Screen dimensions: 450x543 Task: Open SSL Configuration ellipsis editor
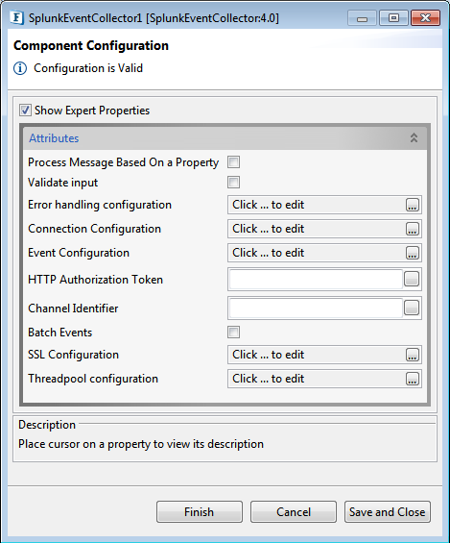click(x=412, y=355)
